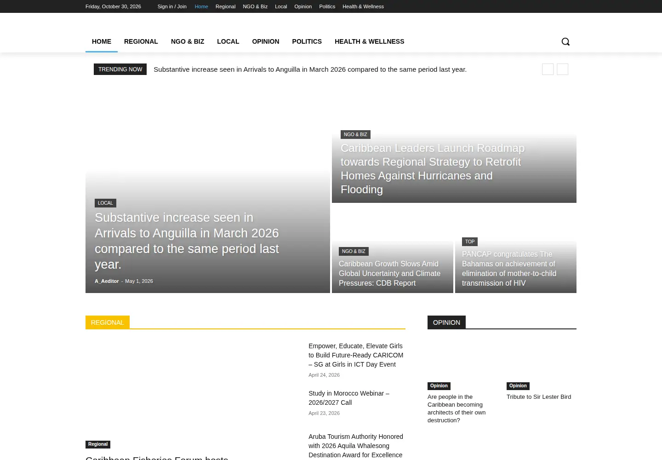This screenshot has height=460, width=662.
Task: Click the black OPINION section heading
Action: pyautogui.click(x=446, y=322)
